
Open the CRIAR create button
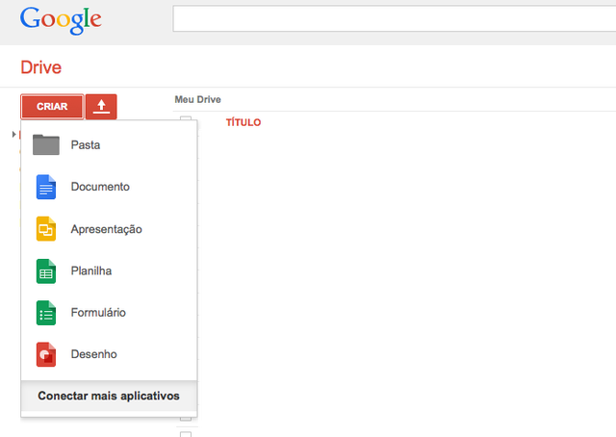(x=52, y=107)
